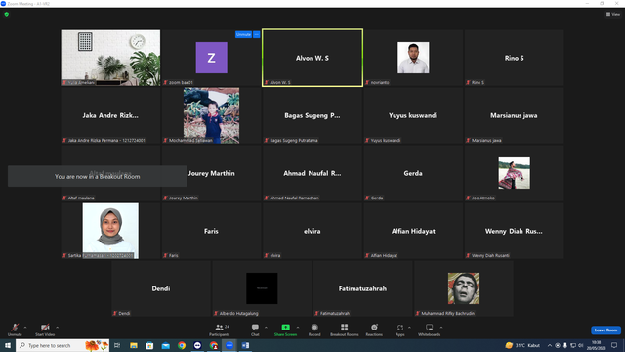Viewport: 625px width, 352px height.
Task: Select the Marsianus jawa tile
Action: [514, 115]
